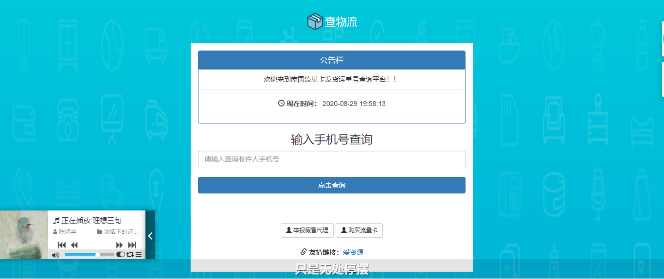
Task: Click the 购买流量卡 button
Action: point(359,230)
